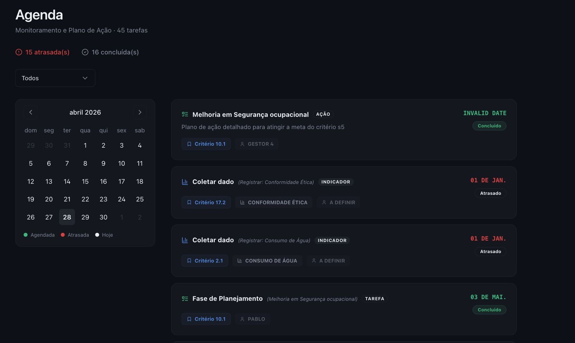The width and height of the screenshot is (575, 343).
Task: Select today's date 28 in calendar
Action: click(x=67, y=217)
